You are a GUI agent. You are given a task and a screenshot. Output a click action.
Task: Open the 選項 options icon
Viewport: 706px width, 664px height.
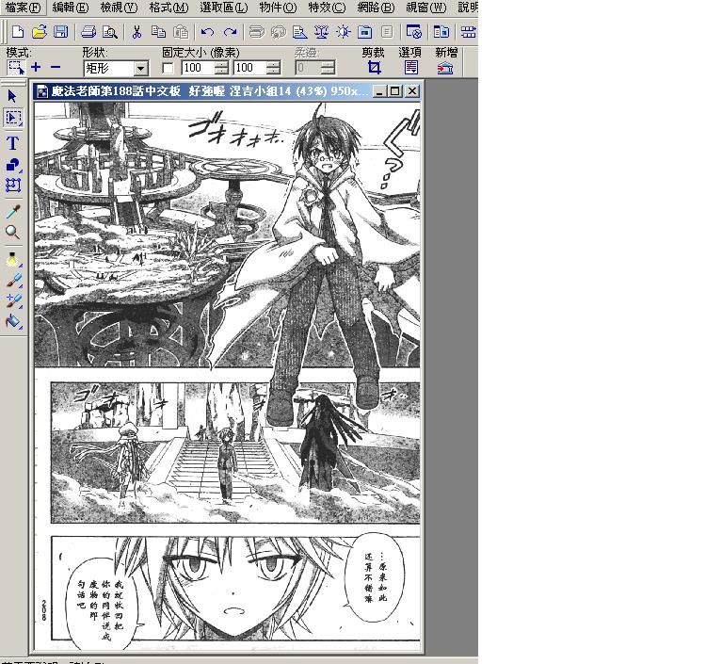click(411, 68)
